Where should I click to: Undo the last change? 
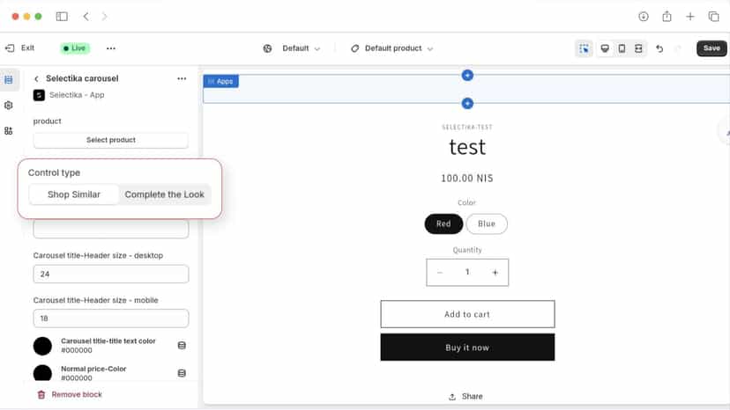coord(659,48)
